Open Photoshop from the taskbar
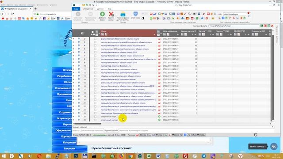The image size is (283, 159). pyautogui.click(x=76, y=156)
